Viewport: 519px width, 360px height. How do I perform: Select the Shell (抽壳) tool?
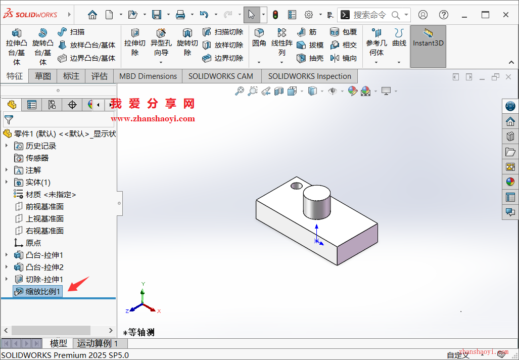tap(310, 58)
